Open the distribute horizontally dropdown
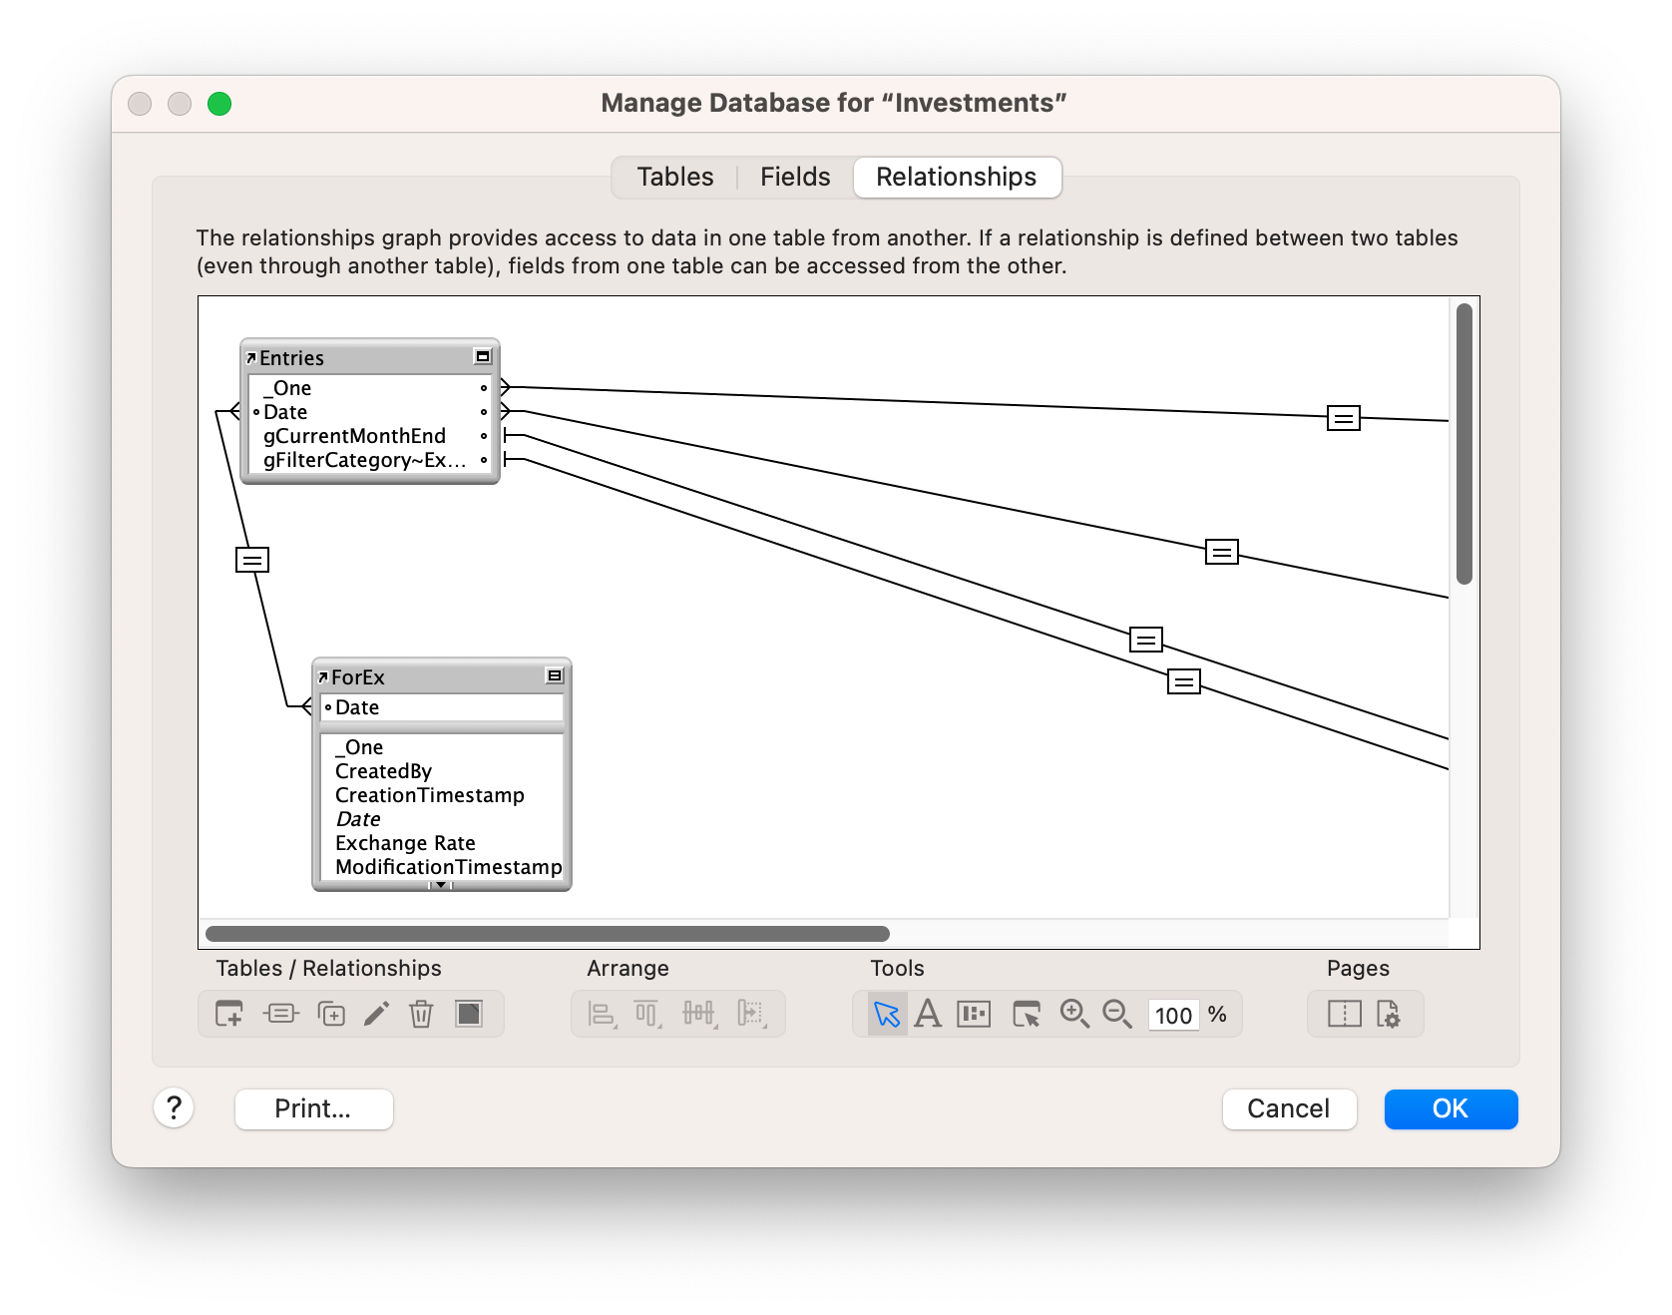This screenshot has height=1315, width=1672. [699, 1014]
